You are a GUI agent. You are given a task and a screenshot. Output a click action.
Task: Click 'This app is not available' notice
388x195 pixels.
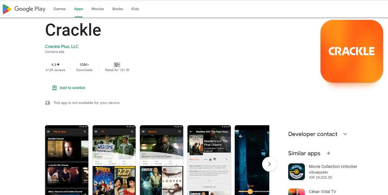pos(86,103)
